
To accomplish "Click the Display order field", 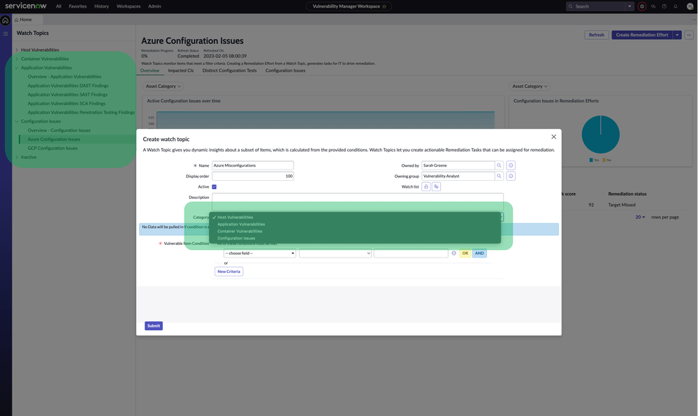I will [252, 176].
